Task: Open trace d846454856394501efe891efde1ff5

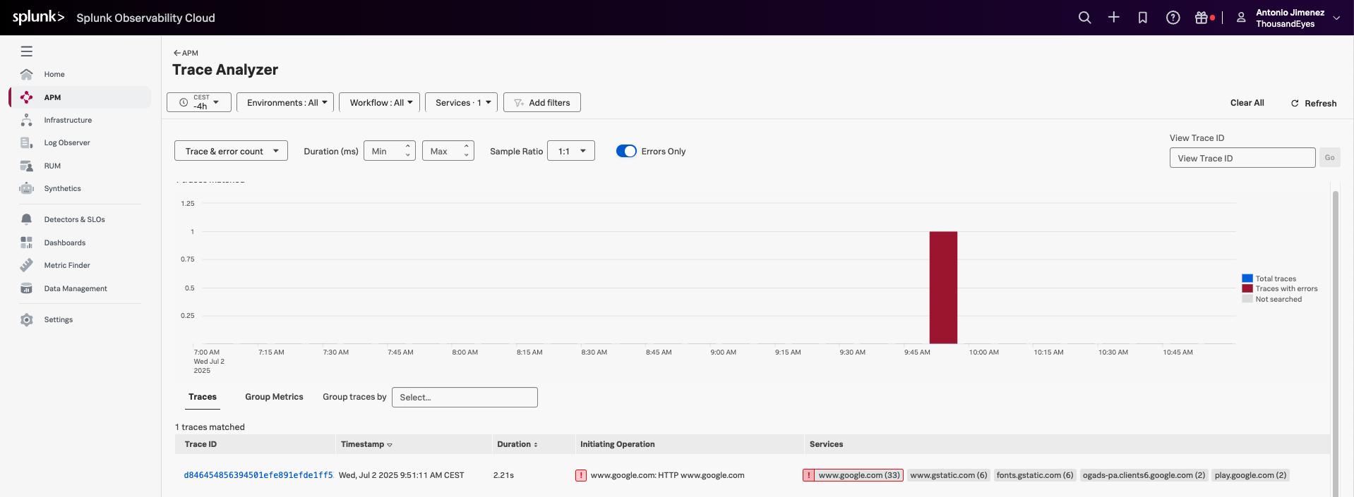Action: click(x=258, y=475)
